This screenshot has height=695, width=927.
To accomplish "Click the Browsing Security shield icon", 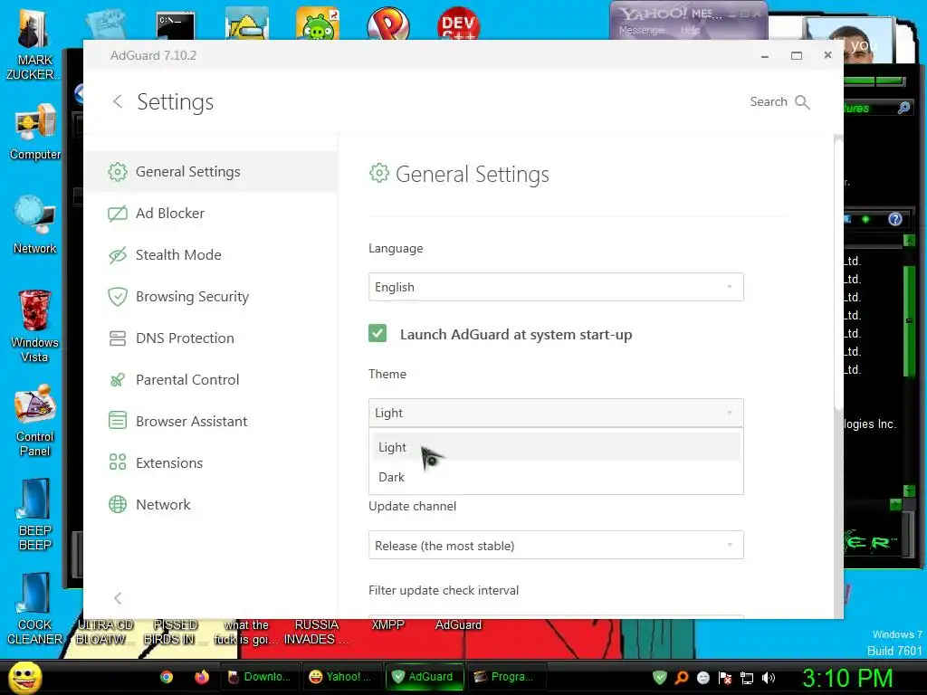I will (118, 297).
